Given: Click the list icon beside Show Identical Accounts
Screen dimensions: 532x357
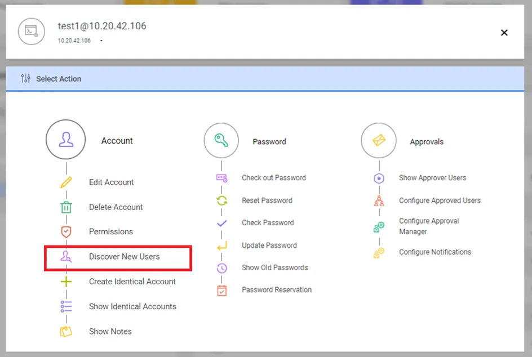Looking at the screenshot, I should click(66, 306).
